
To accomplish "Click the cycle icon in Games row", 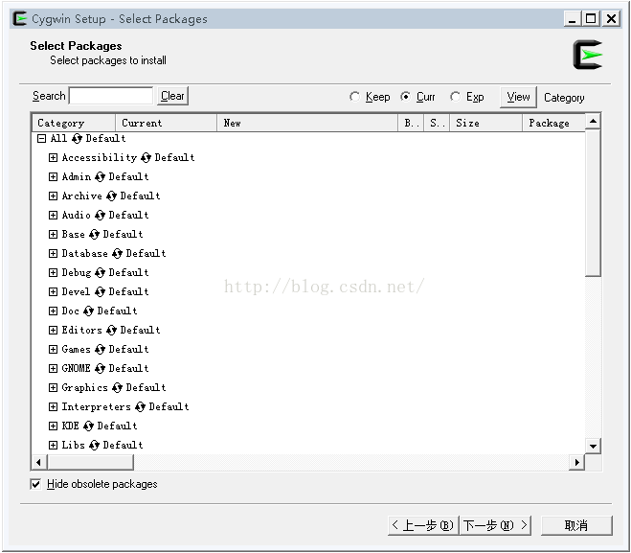I will pyautogui.click(x=100, y=350).
